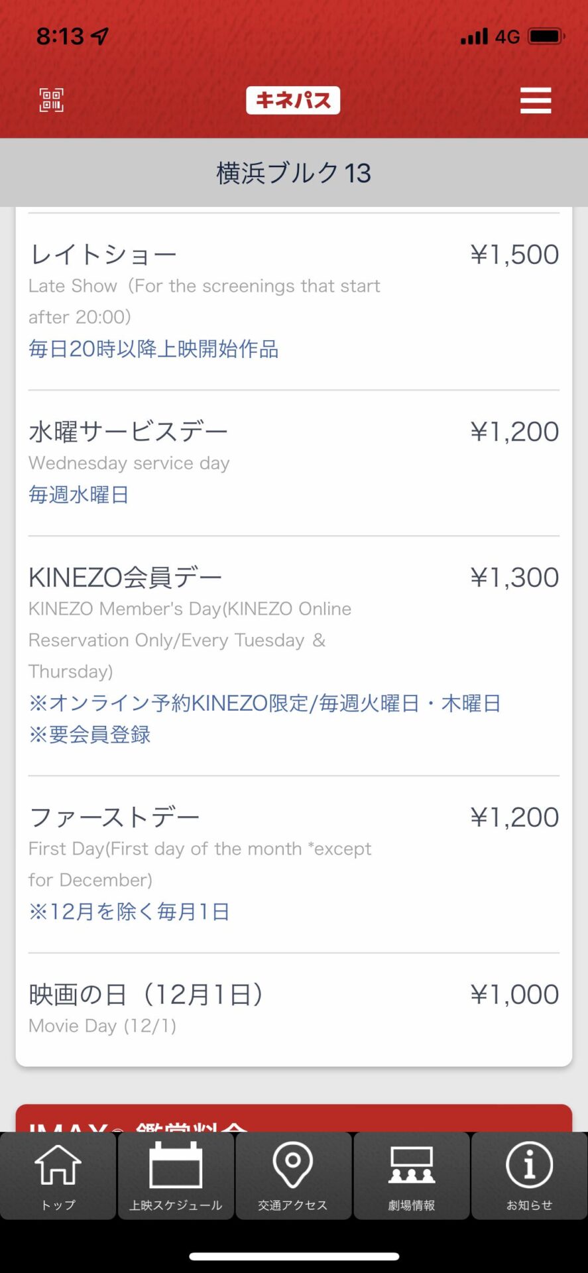Go to トップ home tab
The width and height of the screenshot is (588, 1273).
pos(58,1176)
